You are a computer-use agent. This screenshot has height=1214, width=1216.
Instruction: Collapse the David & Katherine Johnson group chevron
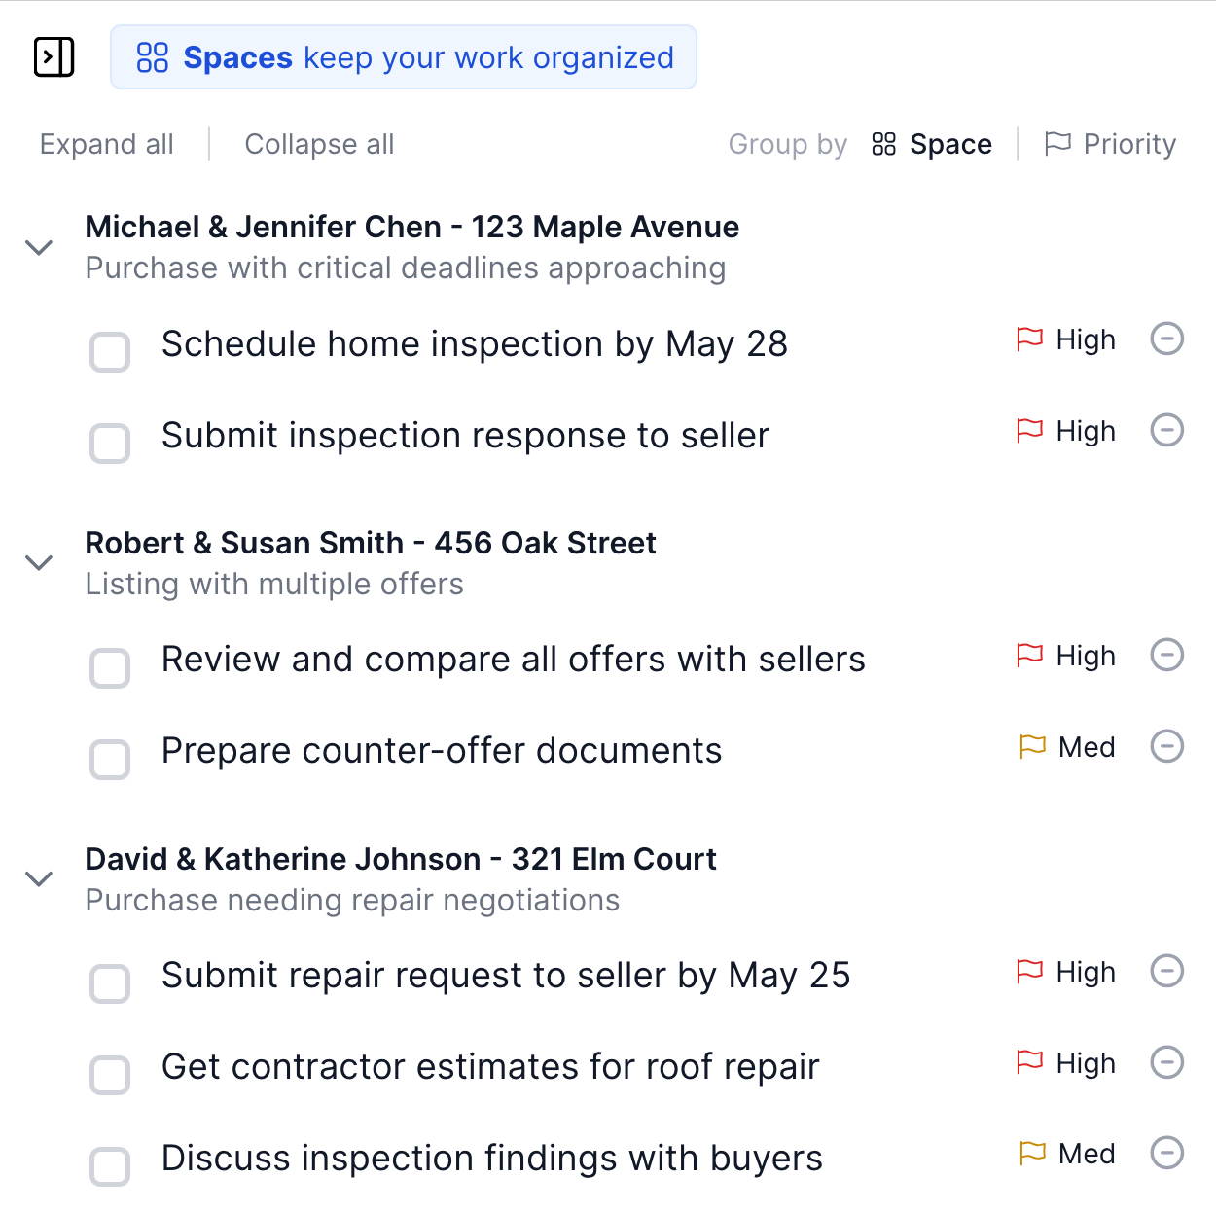coord(39,878)
